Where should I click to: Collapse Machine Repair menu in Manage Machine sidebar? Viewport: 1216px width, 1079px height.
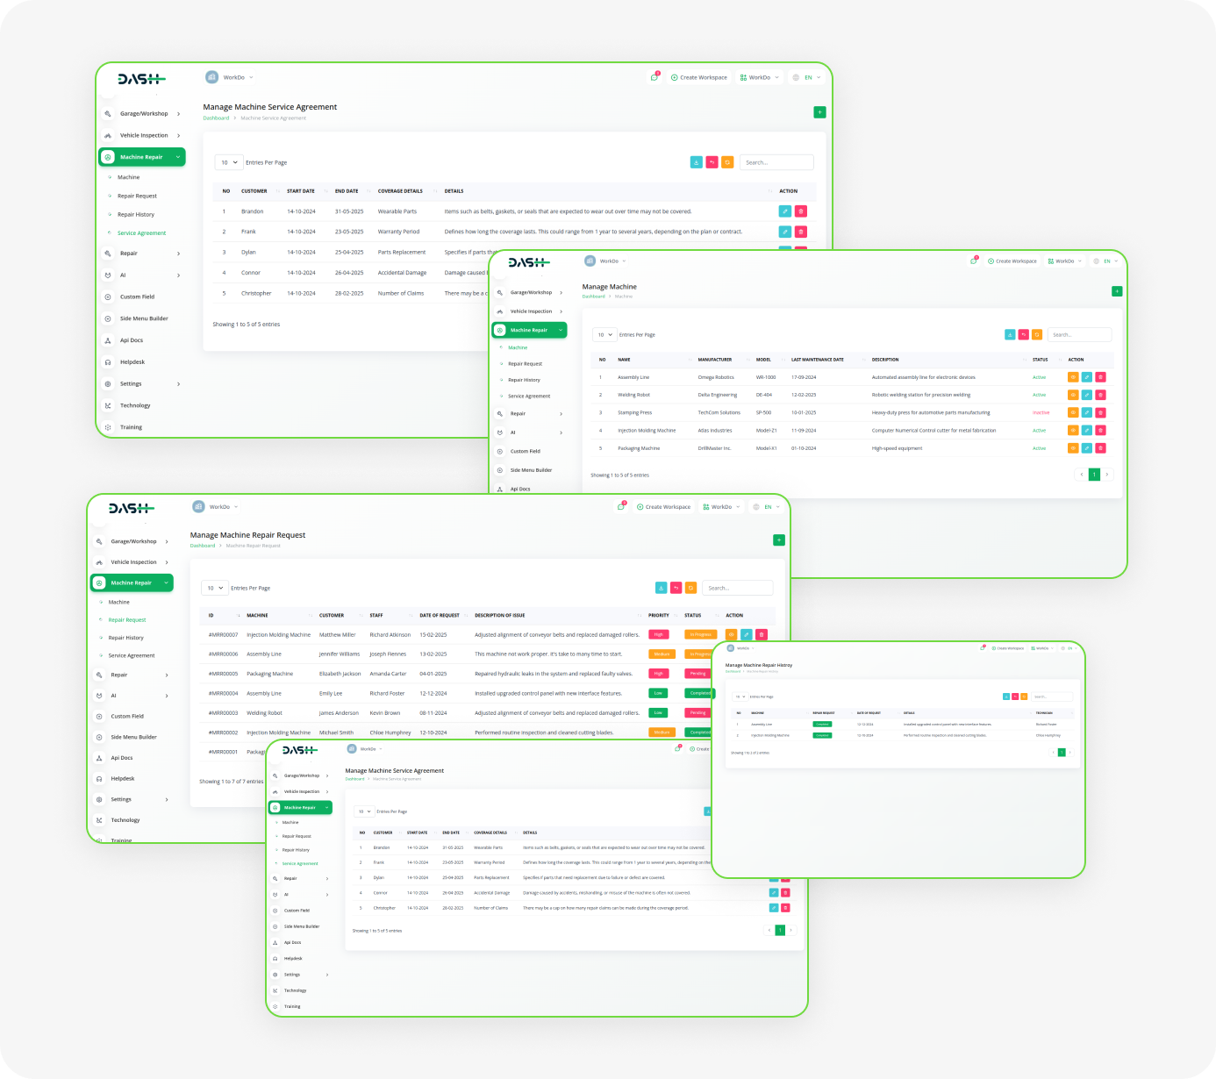click(x=530, y=330)
